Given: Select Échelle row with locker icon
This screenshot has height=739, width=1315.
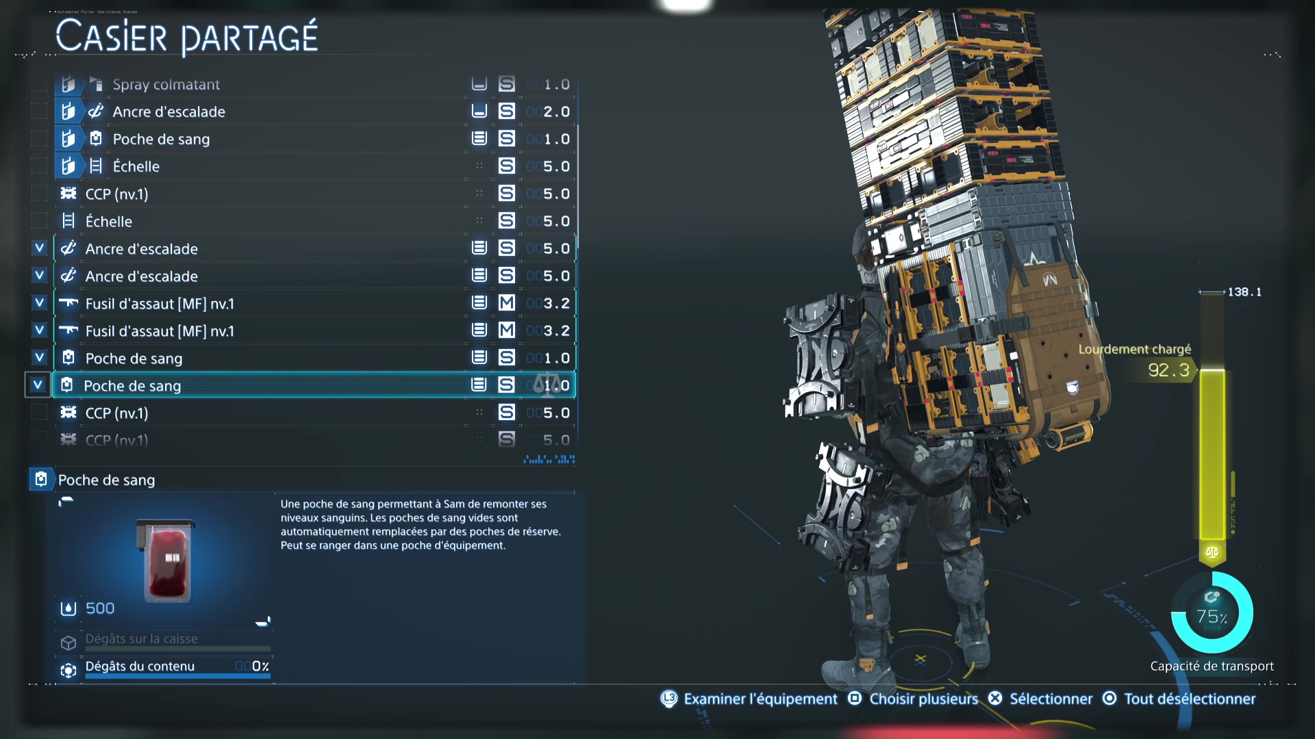Looking at the screenshot, I should pos(315,166).
